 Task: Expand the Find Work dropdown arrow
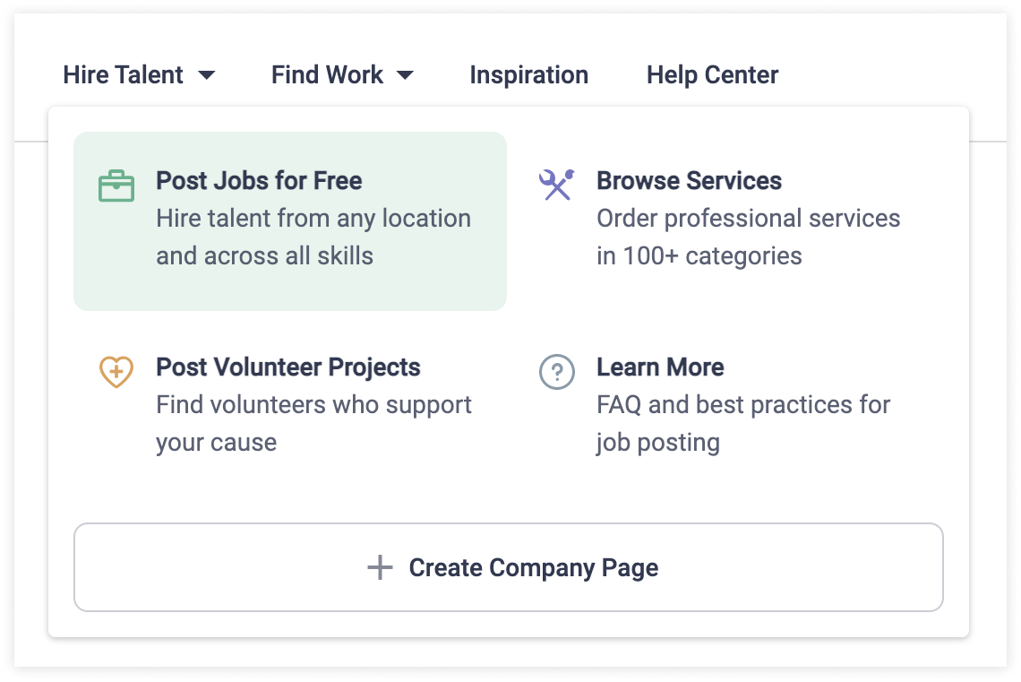(405, 75)
